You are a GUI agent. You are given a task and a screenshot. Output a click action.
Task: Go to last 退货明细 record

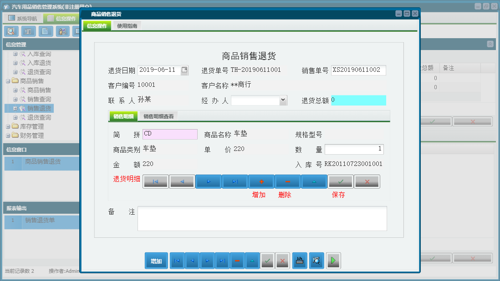pyautogui.click(x=235, y=181)
